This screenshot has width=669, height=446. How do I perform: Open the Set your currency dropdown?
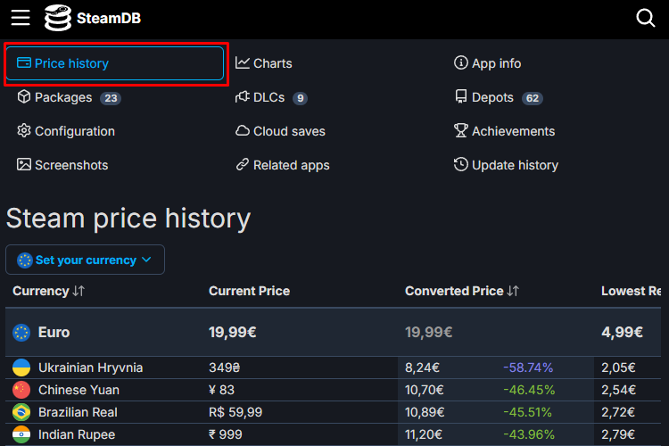85,260
